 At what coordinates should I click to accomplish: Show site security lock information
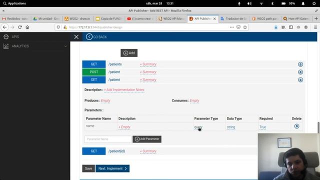(65, 27)
